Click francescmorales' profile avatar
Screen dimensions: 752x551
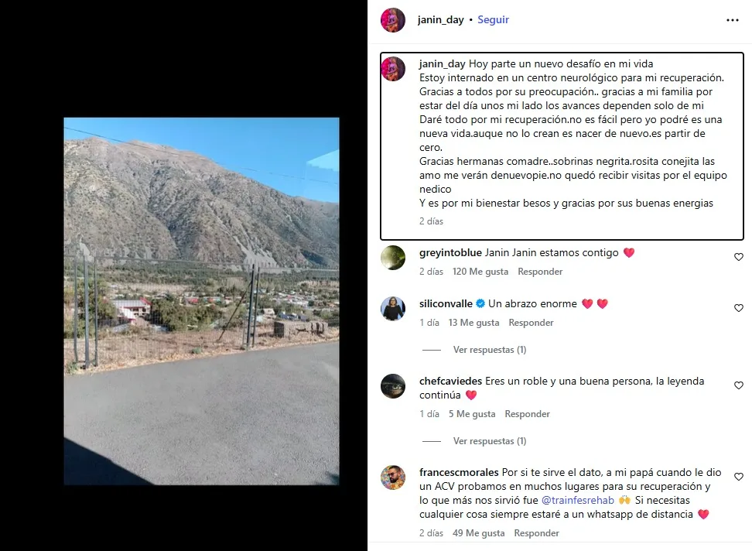[x=393, y=477]
